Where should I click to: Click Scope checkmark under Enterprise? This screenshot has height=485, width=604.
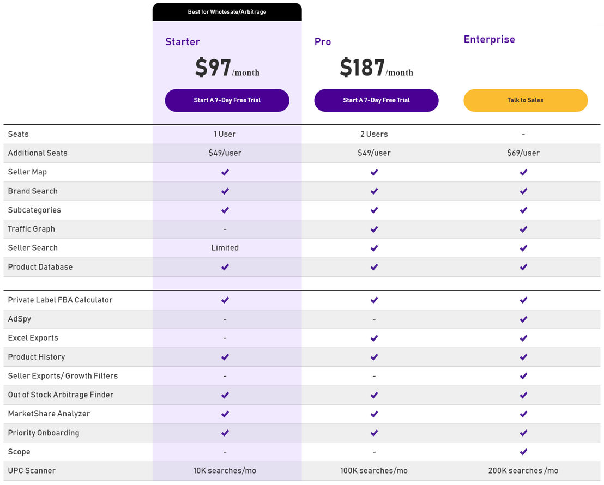tap(523, 451)
